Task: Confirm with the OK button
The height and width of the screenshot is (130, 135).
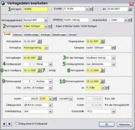Action: (x=107, y=124)
